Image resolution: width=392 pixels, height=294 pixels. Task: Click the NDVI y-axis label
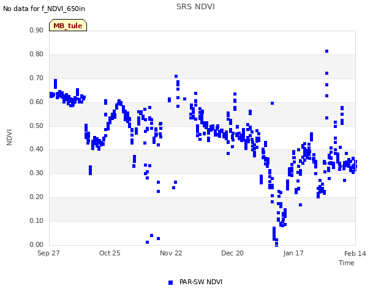click(x=9, y=137)
